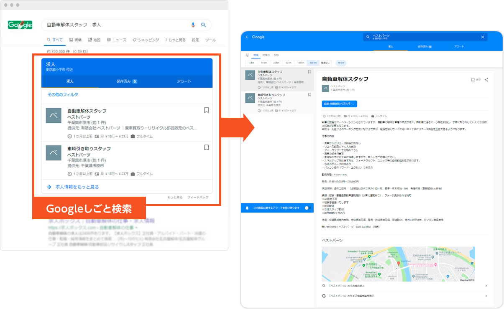
Task: Click the back arrow beside Google in blue header
Action: point(247,37)
